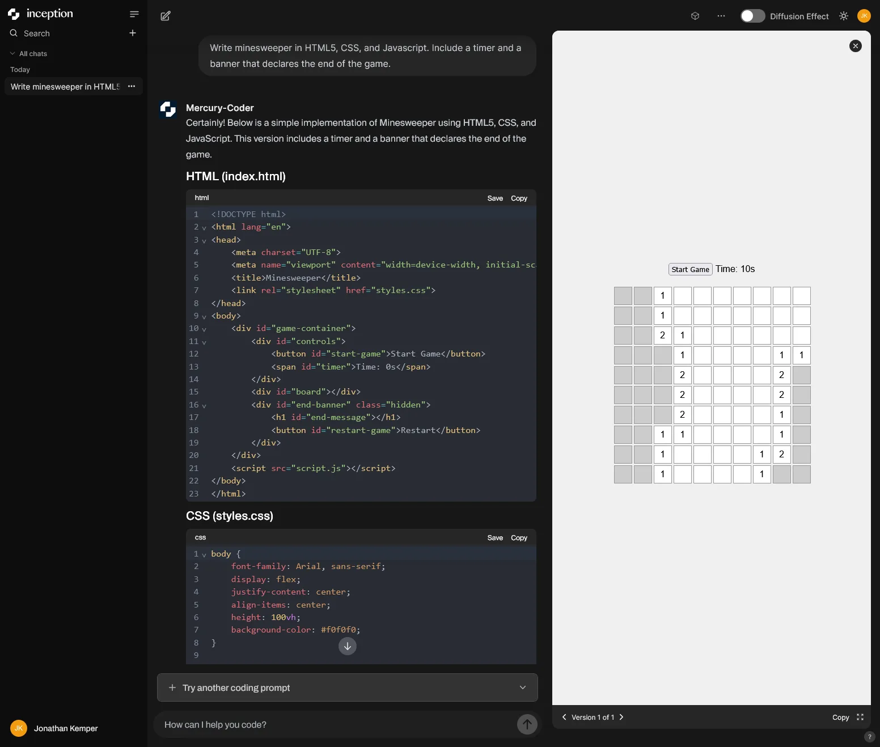Send the message with arrow button
This screenshot has height=747, width=880.
coord(527,724)
